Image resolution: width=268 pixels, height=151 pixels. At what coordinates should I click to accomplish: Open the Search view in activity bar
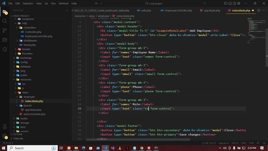(5, 21)
